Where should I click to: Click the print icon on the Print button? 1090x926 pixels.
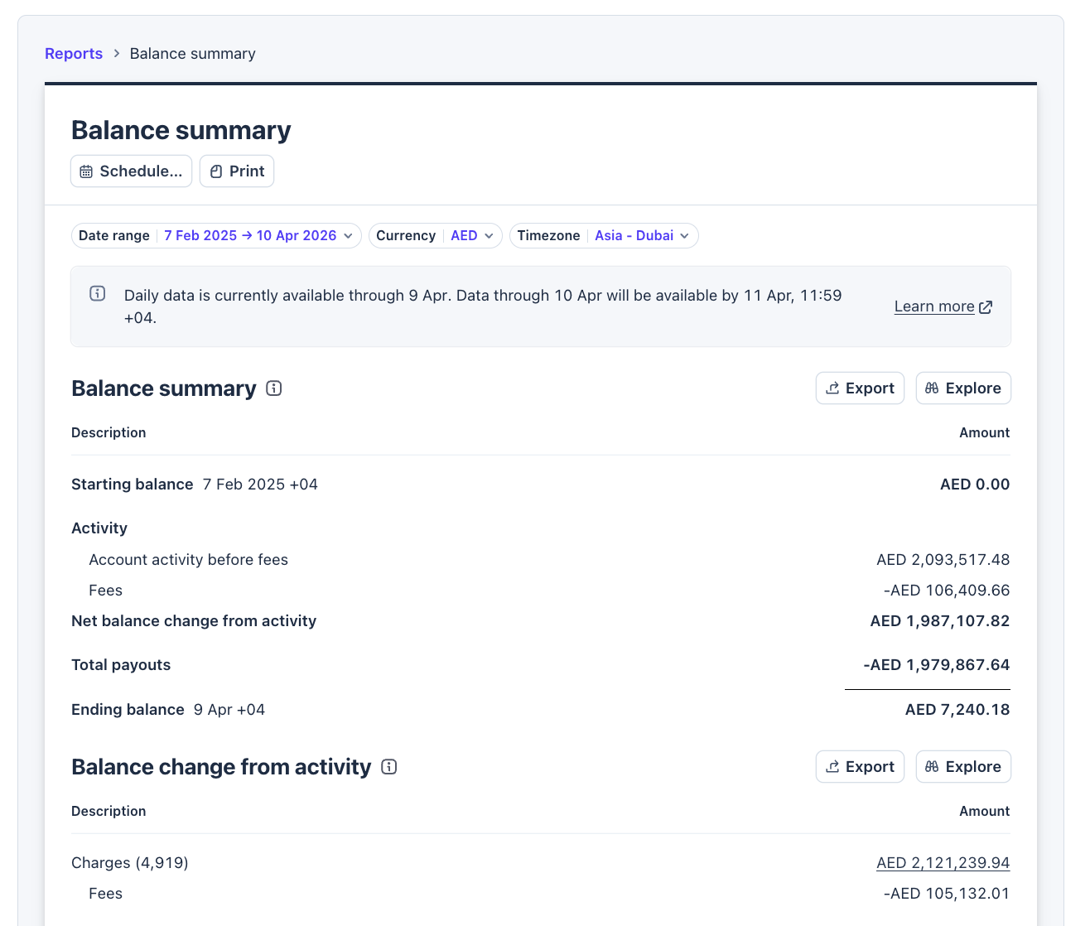click(x=216, y=171)
